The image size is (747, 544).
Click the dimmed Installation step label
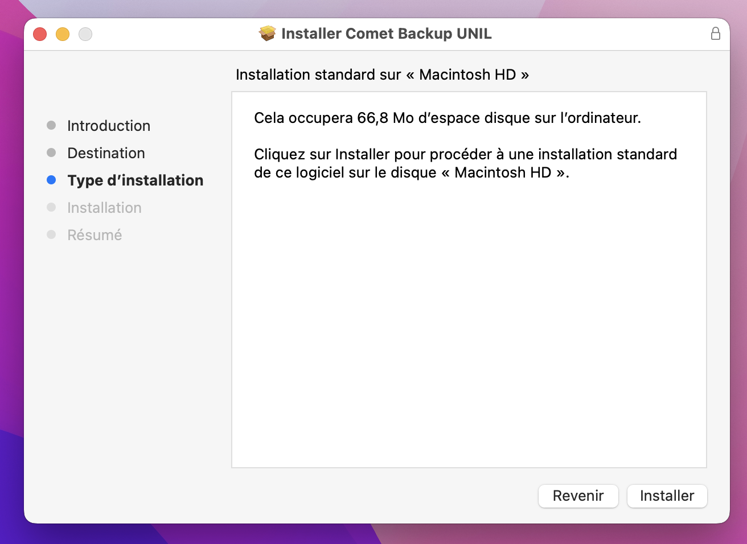point(104,208)
